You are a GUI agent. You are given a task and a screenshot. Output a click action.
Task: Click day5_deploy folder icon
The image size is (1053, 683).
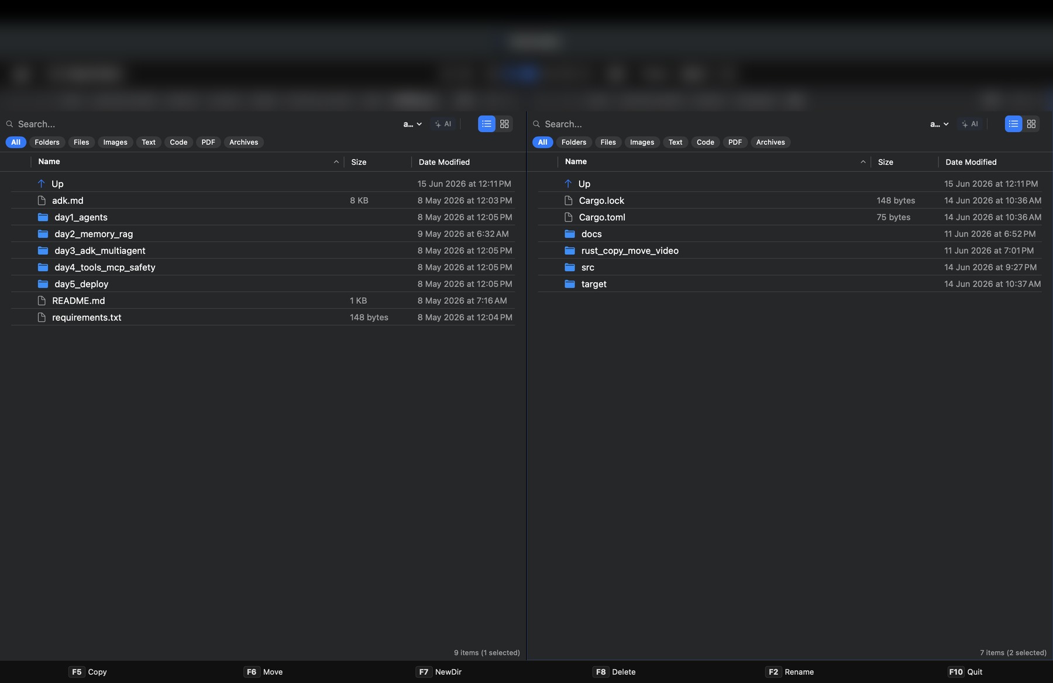click(x=43, y=284)
